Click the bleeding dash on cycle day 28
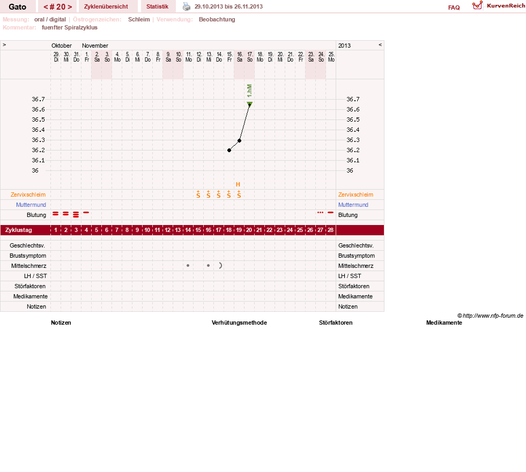526x472 pixels. pyautogui.click(x=330, y=213)
